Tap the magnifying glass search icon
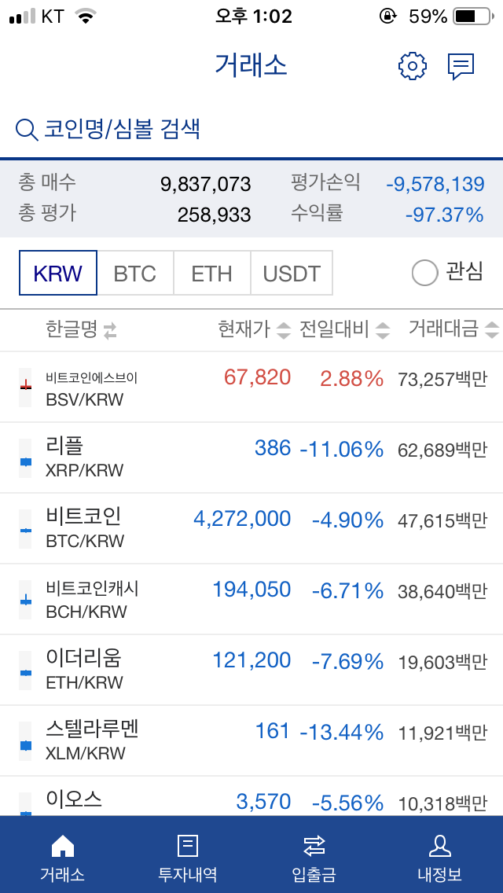Screen dimensions: 503x893 27,130
